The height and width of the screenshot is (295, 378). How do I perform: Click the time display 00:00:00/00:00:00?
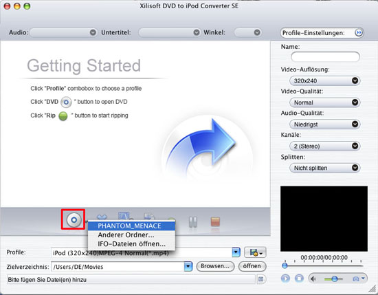click(x=324, y=257)
